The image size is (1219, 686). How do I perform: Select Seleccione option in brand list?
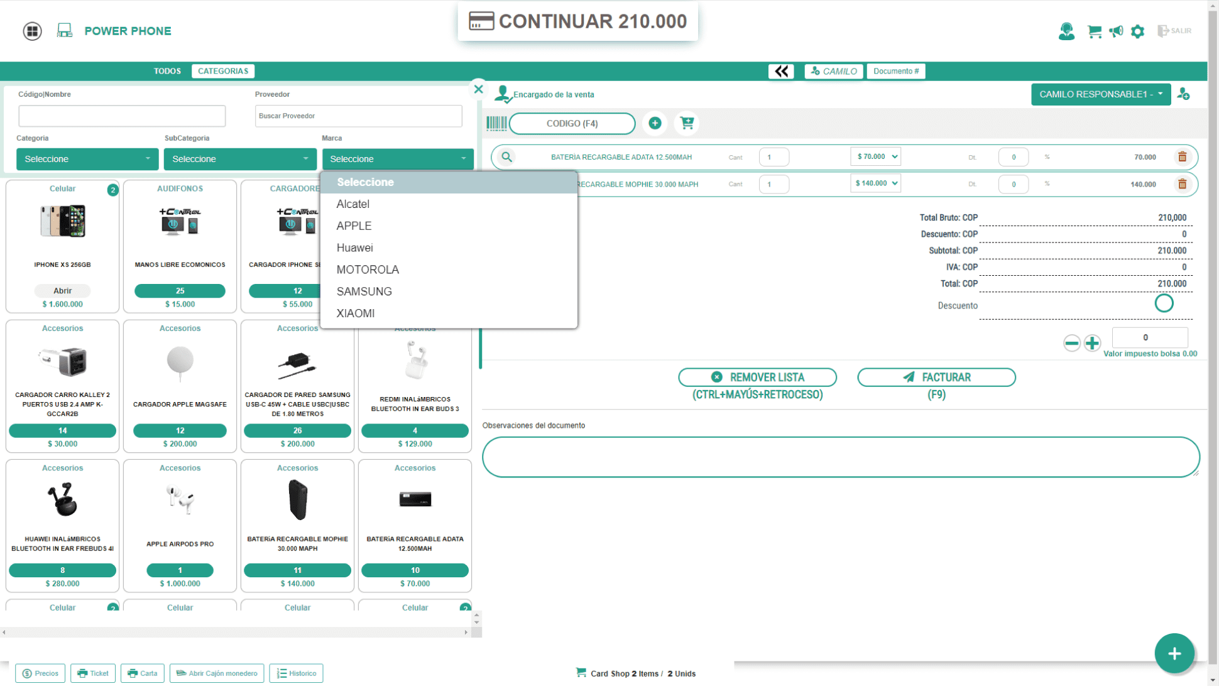[x=449, y=182]
